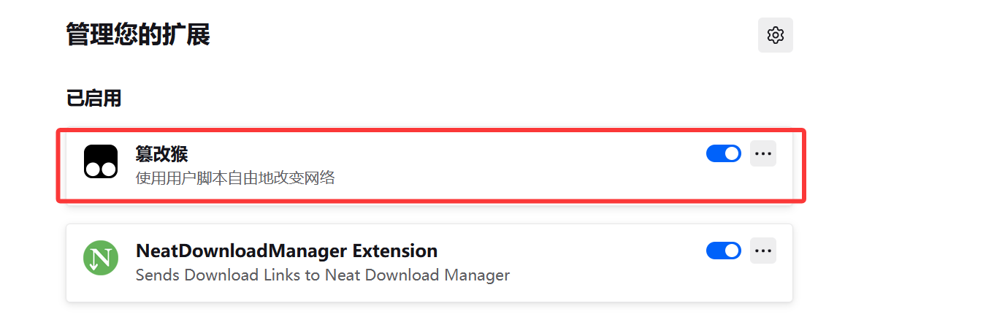Open the extensions settings gear menu
Image resolution: width=994 pixels, height=336 pixels.
tap(775, 35)
